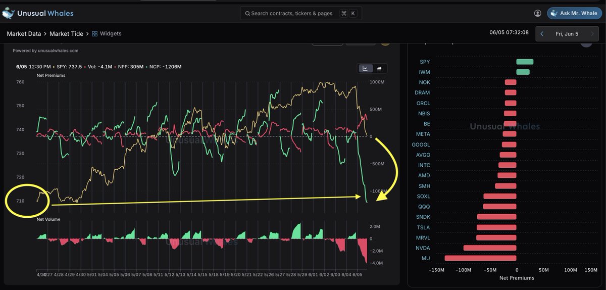
Task: Click the Net Volume chart label
Action: click(48, 219)
